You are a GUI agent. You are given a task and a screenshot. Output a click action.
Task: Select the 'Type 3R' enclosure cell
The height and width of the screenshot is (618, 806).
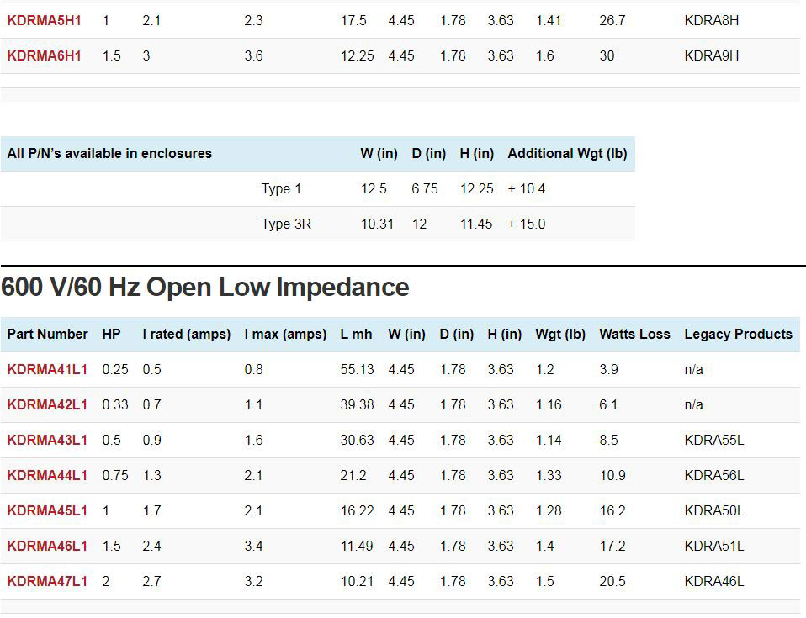click(x=286, y=224)
